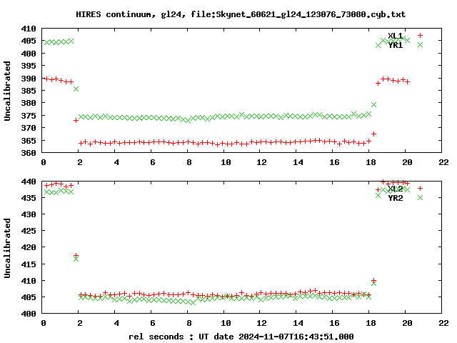This screenshot has width=457, height=343.
Task: Click the 425 tick label on the lower plot
Action: [x=29, y=231]
